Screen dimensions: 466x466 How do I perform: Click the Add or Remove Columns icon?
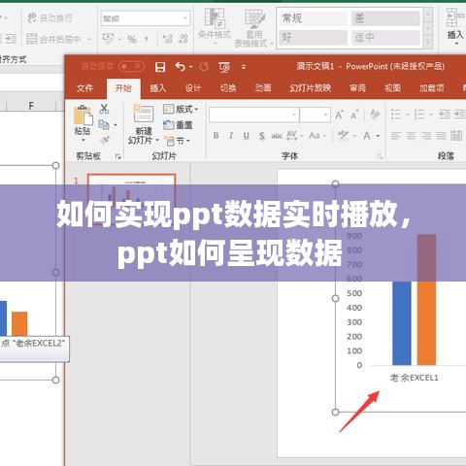(456, 135)
